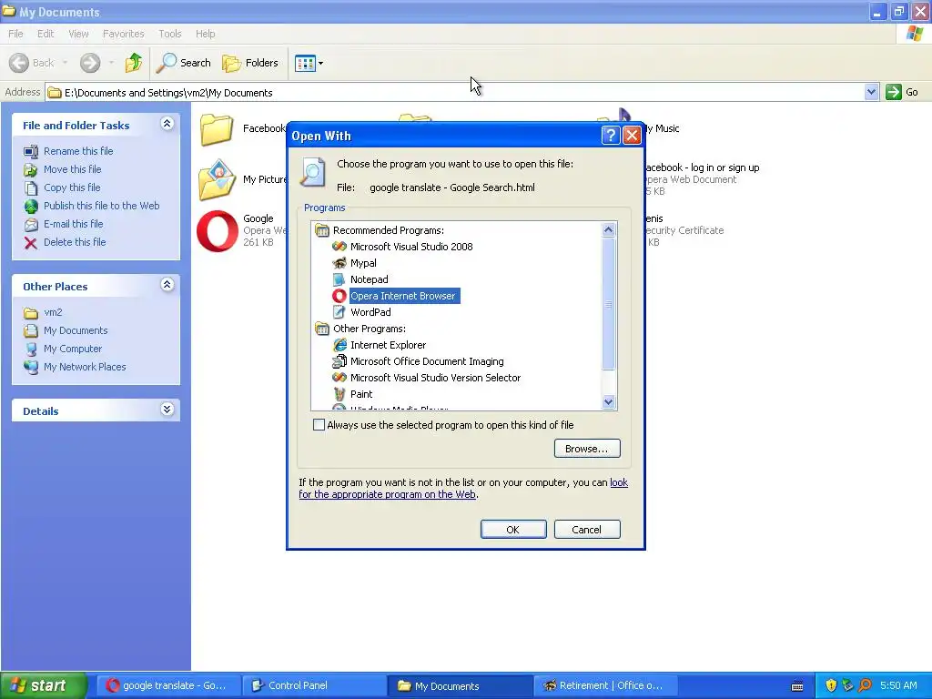
Task: Select Internet Explorer icon in Other Programs
Action: click(339, 345)
